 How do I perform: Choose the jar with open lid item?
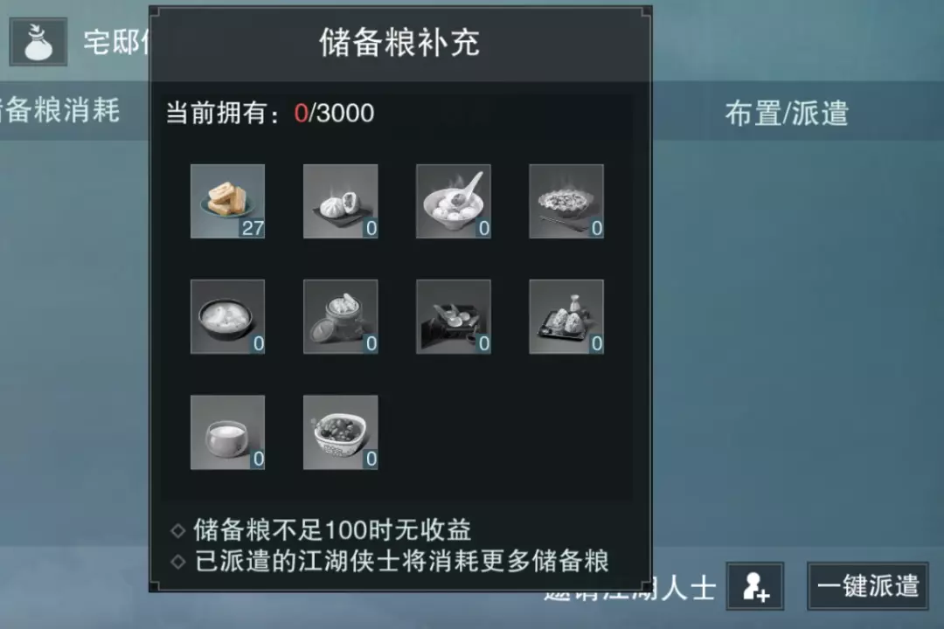coord(341,316)
